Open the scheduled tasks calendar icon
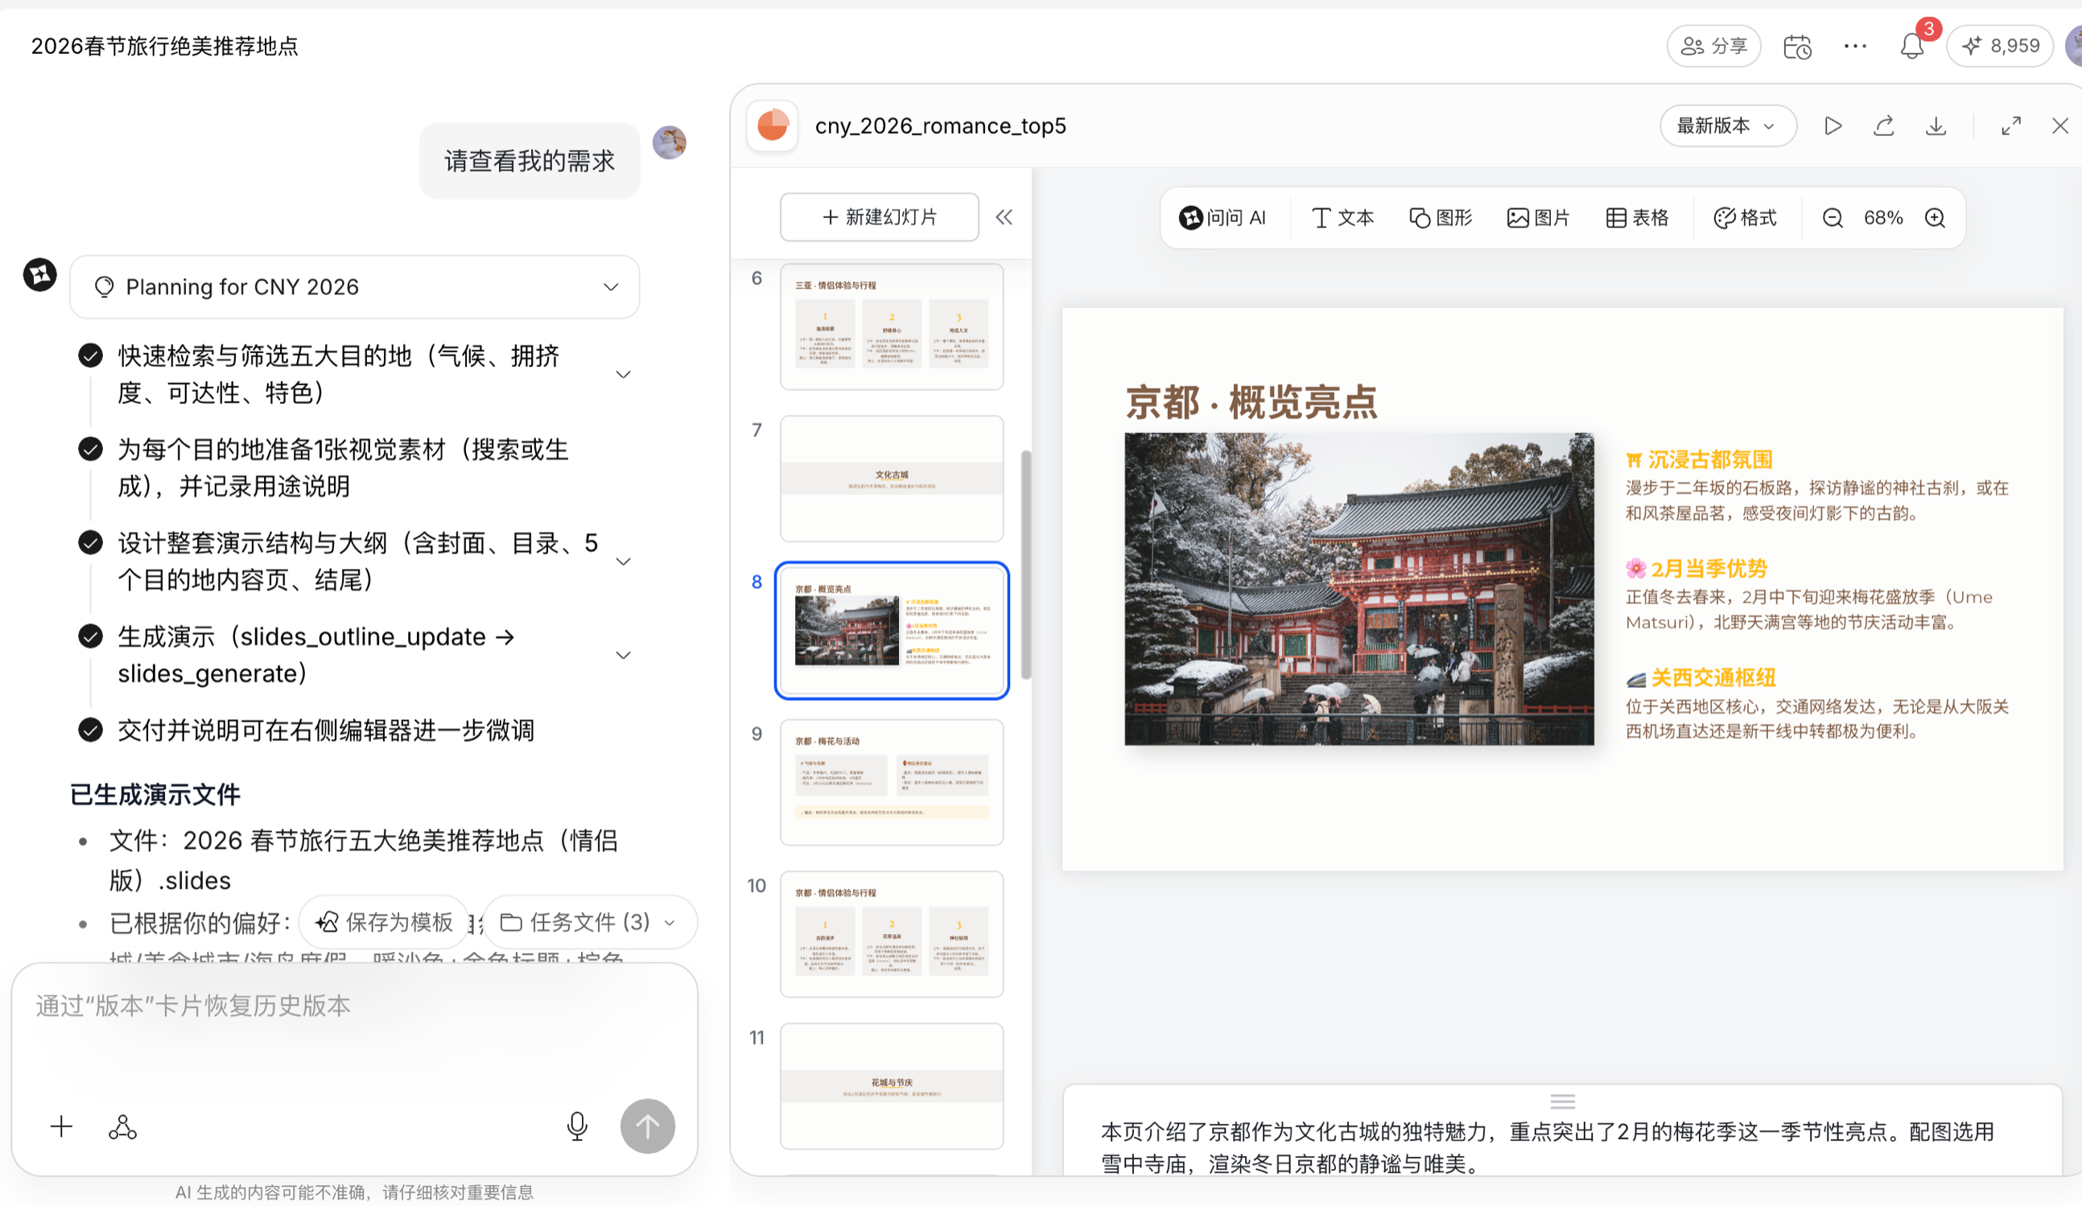This screenshot has height=1206, width=2082. (x=1797, y=46)
